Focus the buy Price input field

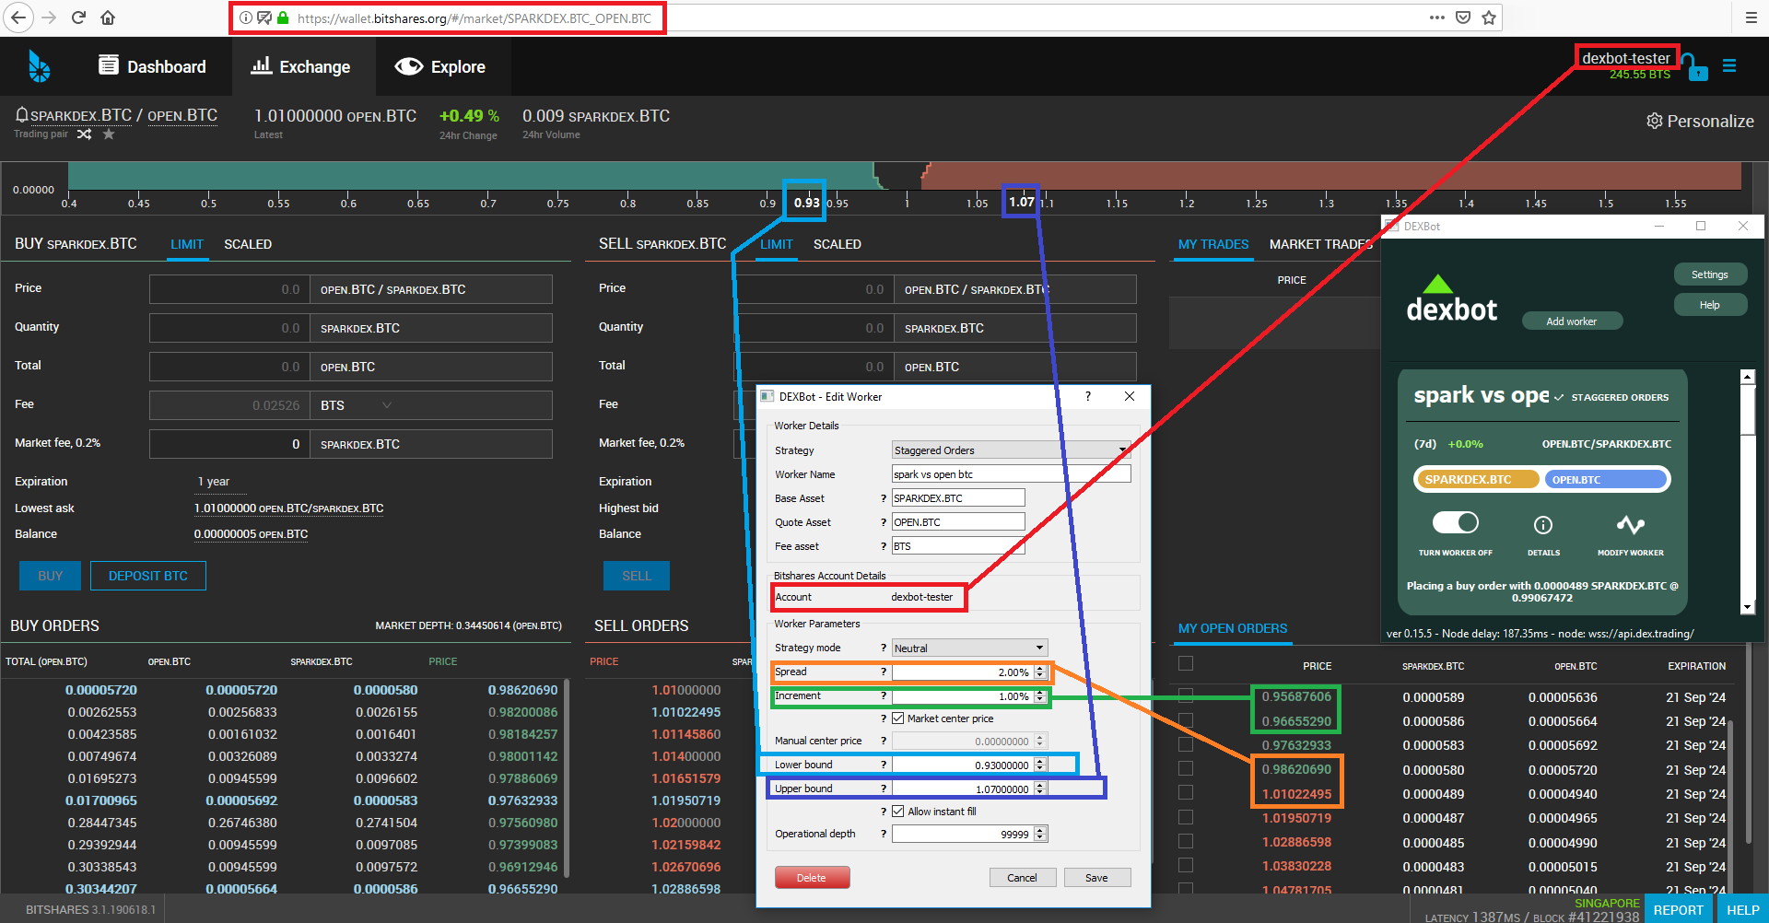coord(229,289)
